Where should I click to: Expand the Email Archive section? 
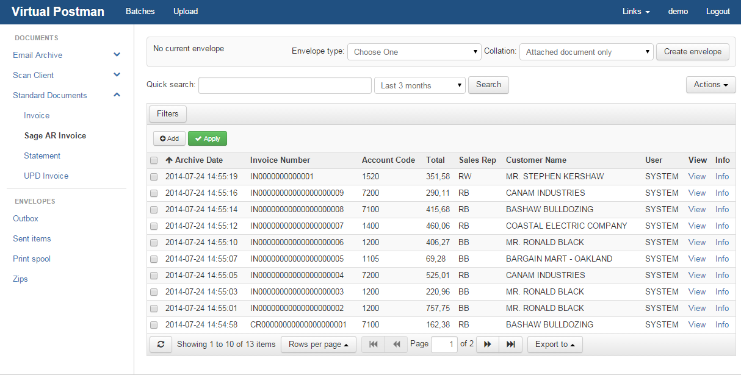[x=117, y=55]
